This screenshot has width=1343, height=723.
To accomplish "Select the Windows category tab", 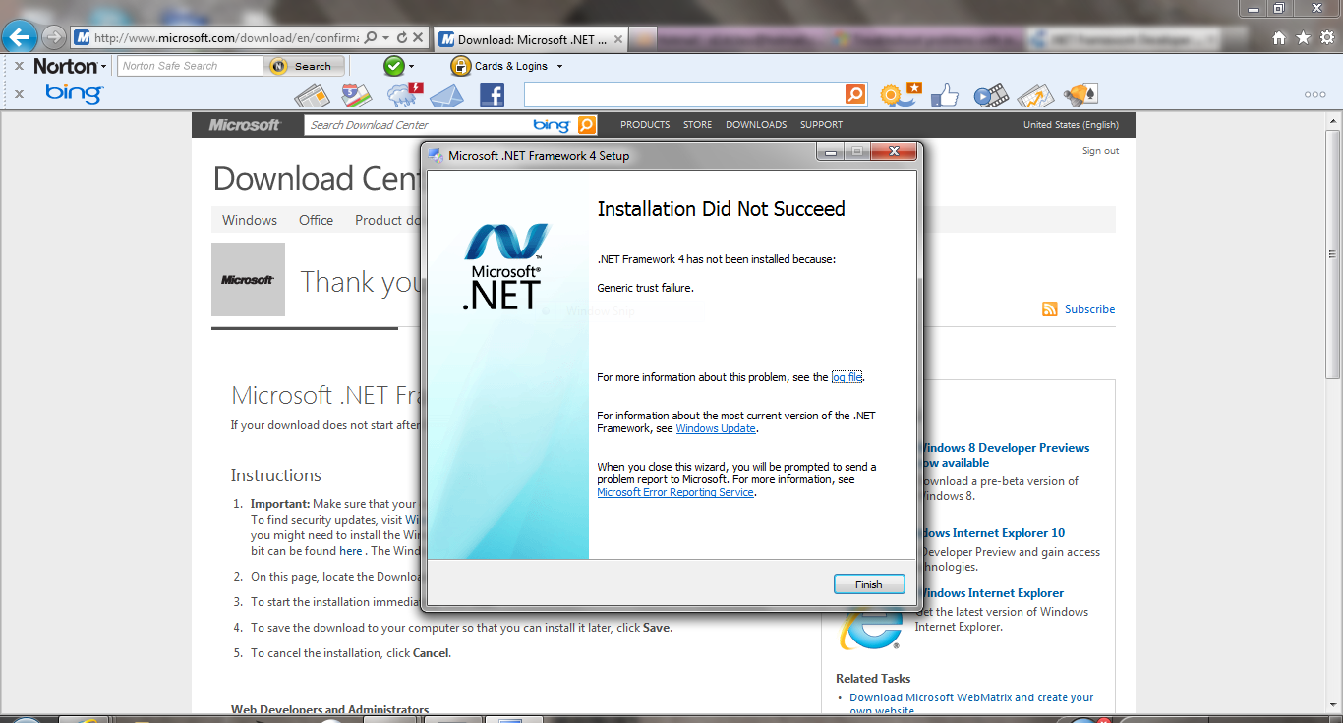I will pyautogui.click(x=250, y=220).
